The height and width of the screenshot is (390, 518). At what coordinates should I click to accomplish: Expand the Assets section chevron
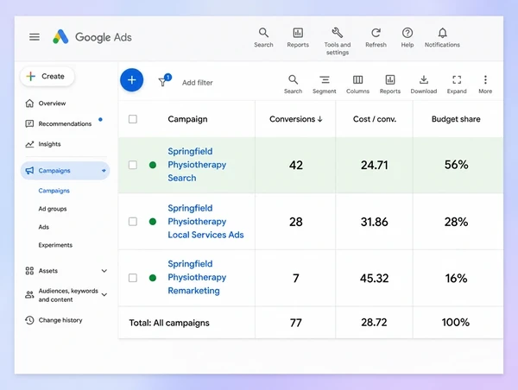104,271
